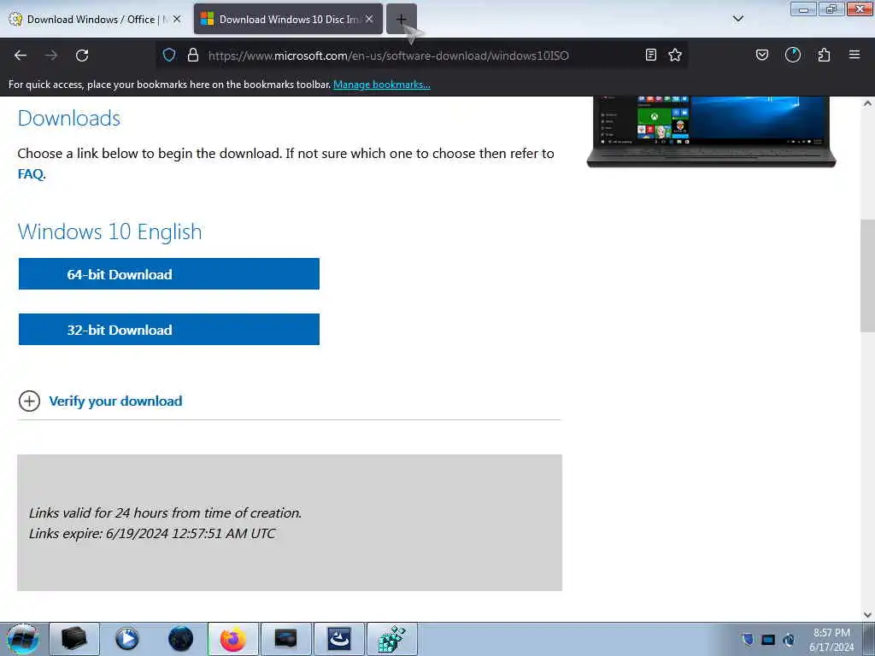Open the Firefox hamburger menu
This screenshot has height=656, width=875.
[854, 55]
